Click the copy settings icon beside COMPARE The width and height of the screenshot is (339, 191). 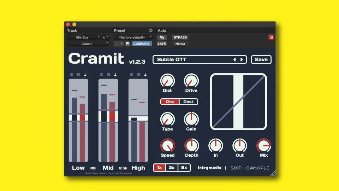click(127, 44)
